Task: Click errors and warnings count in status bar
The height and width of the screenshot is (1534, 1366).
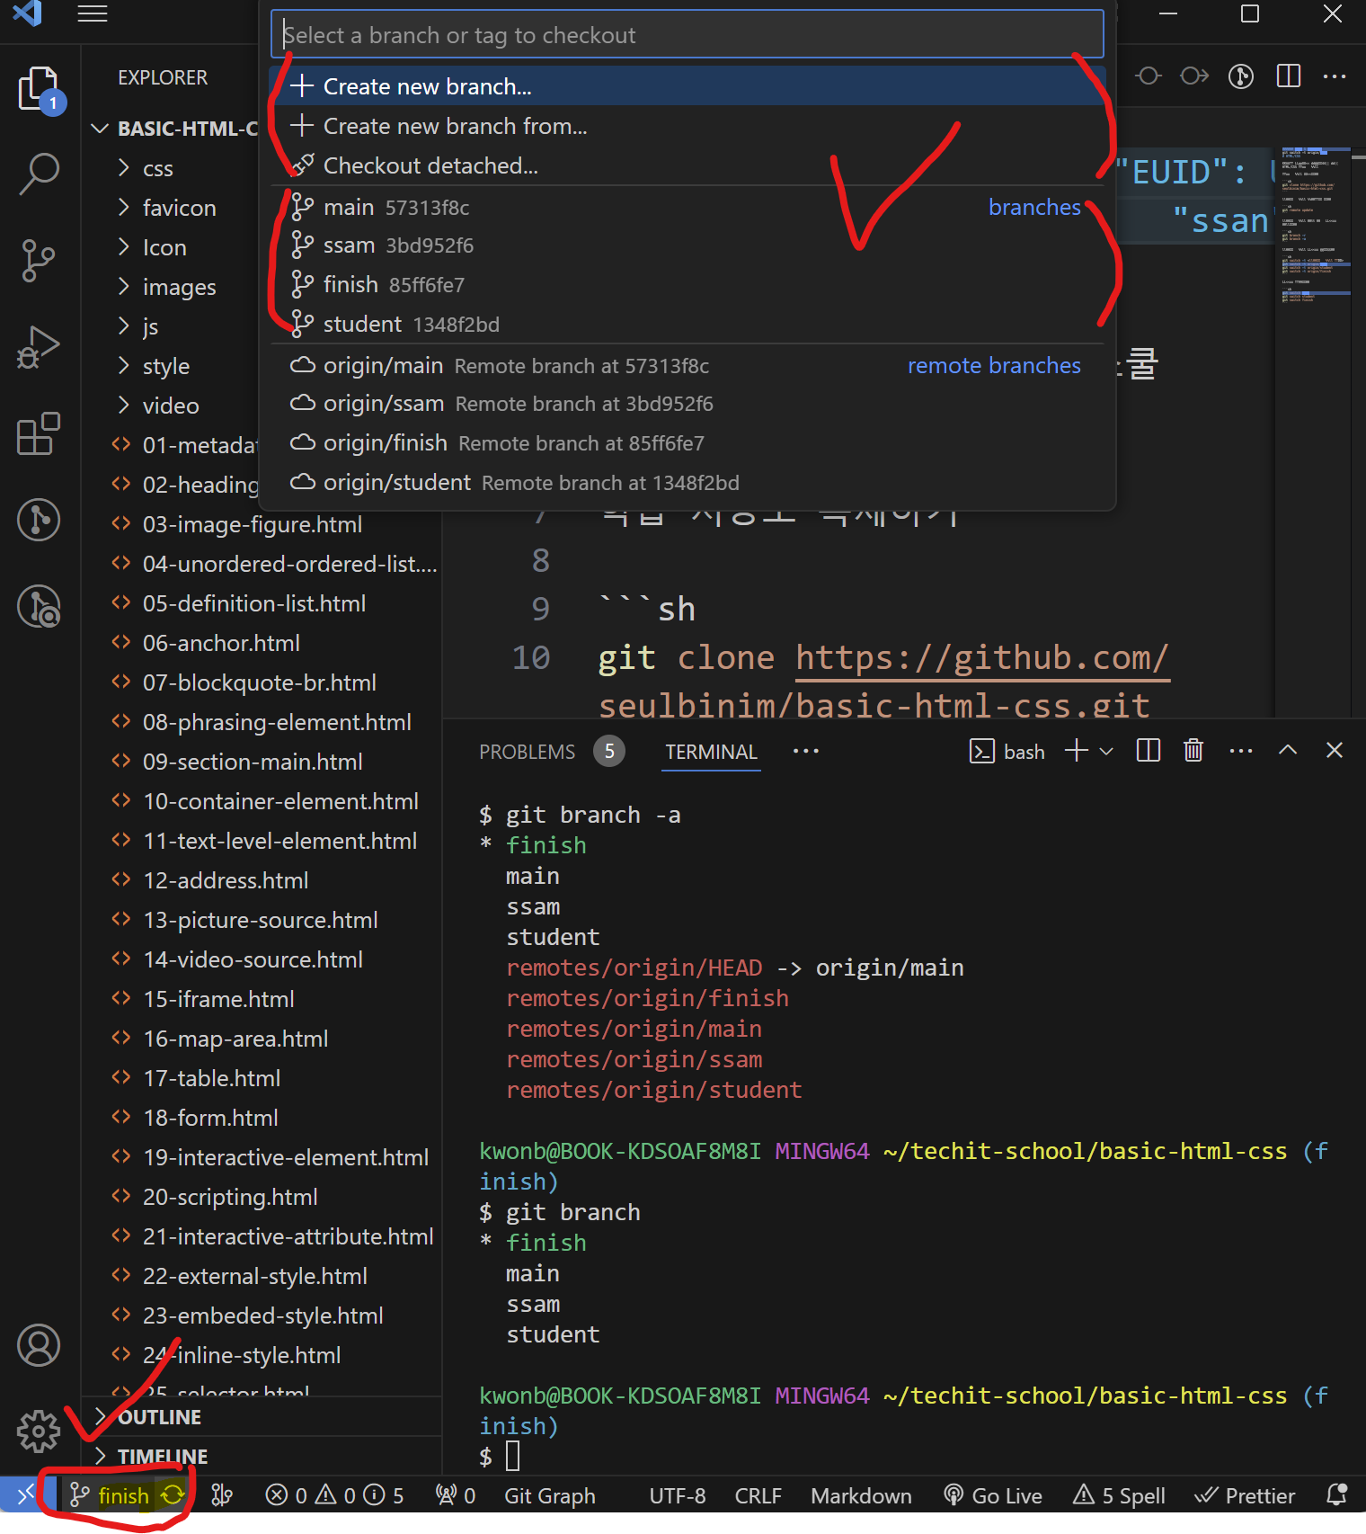Action: [x=334, y=1495]
